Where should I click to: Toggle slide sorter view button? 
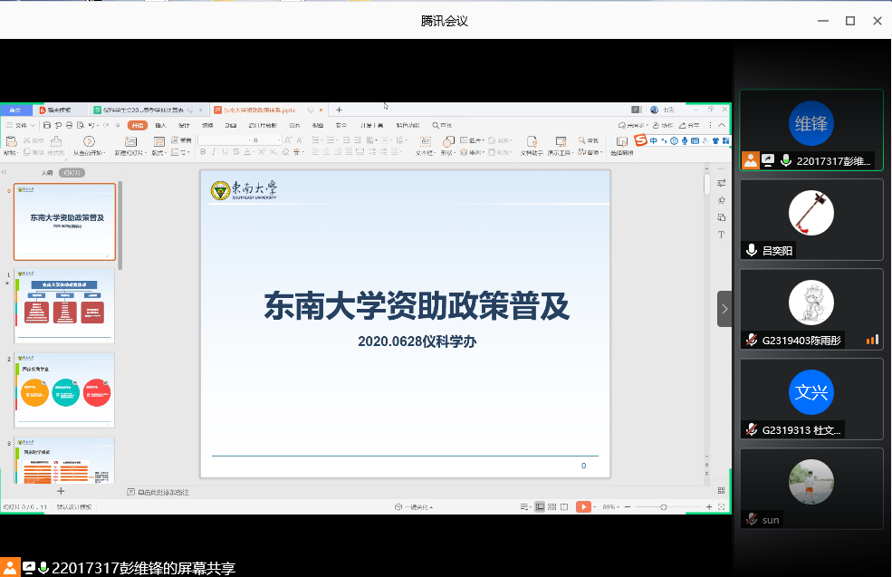click(x=552, y=506)
